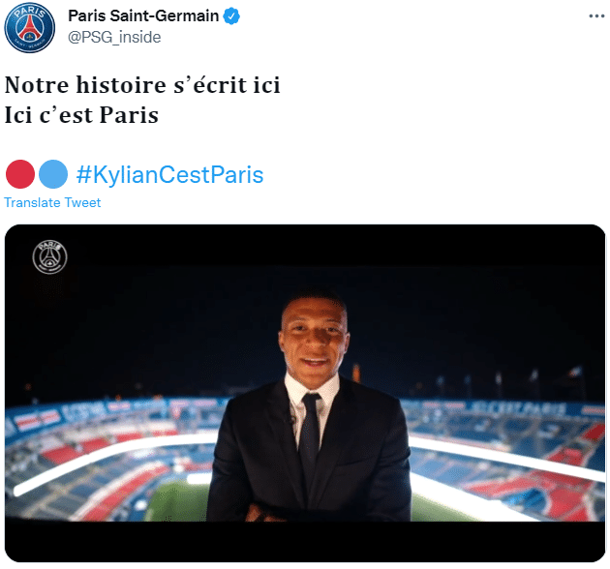Click the blue circle emoji
This screenshot has width=610, height=569.
point(53,174)
